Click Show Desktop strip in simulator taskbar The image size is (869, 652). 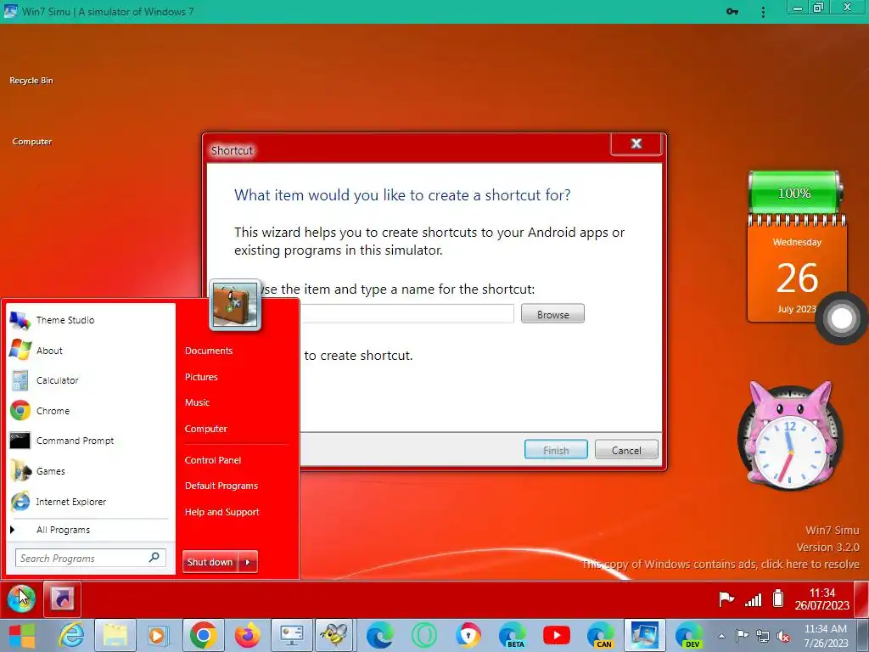tap(861, 599)
